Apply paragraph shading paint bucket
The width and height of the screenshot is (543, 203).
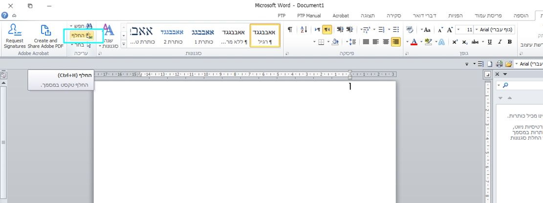(x=335, y=42)
